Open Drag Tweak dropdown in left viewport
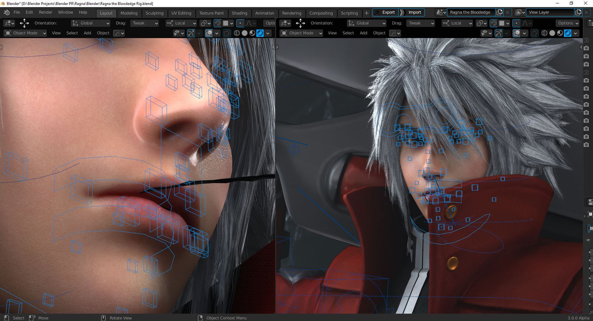 click(145, 23)
